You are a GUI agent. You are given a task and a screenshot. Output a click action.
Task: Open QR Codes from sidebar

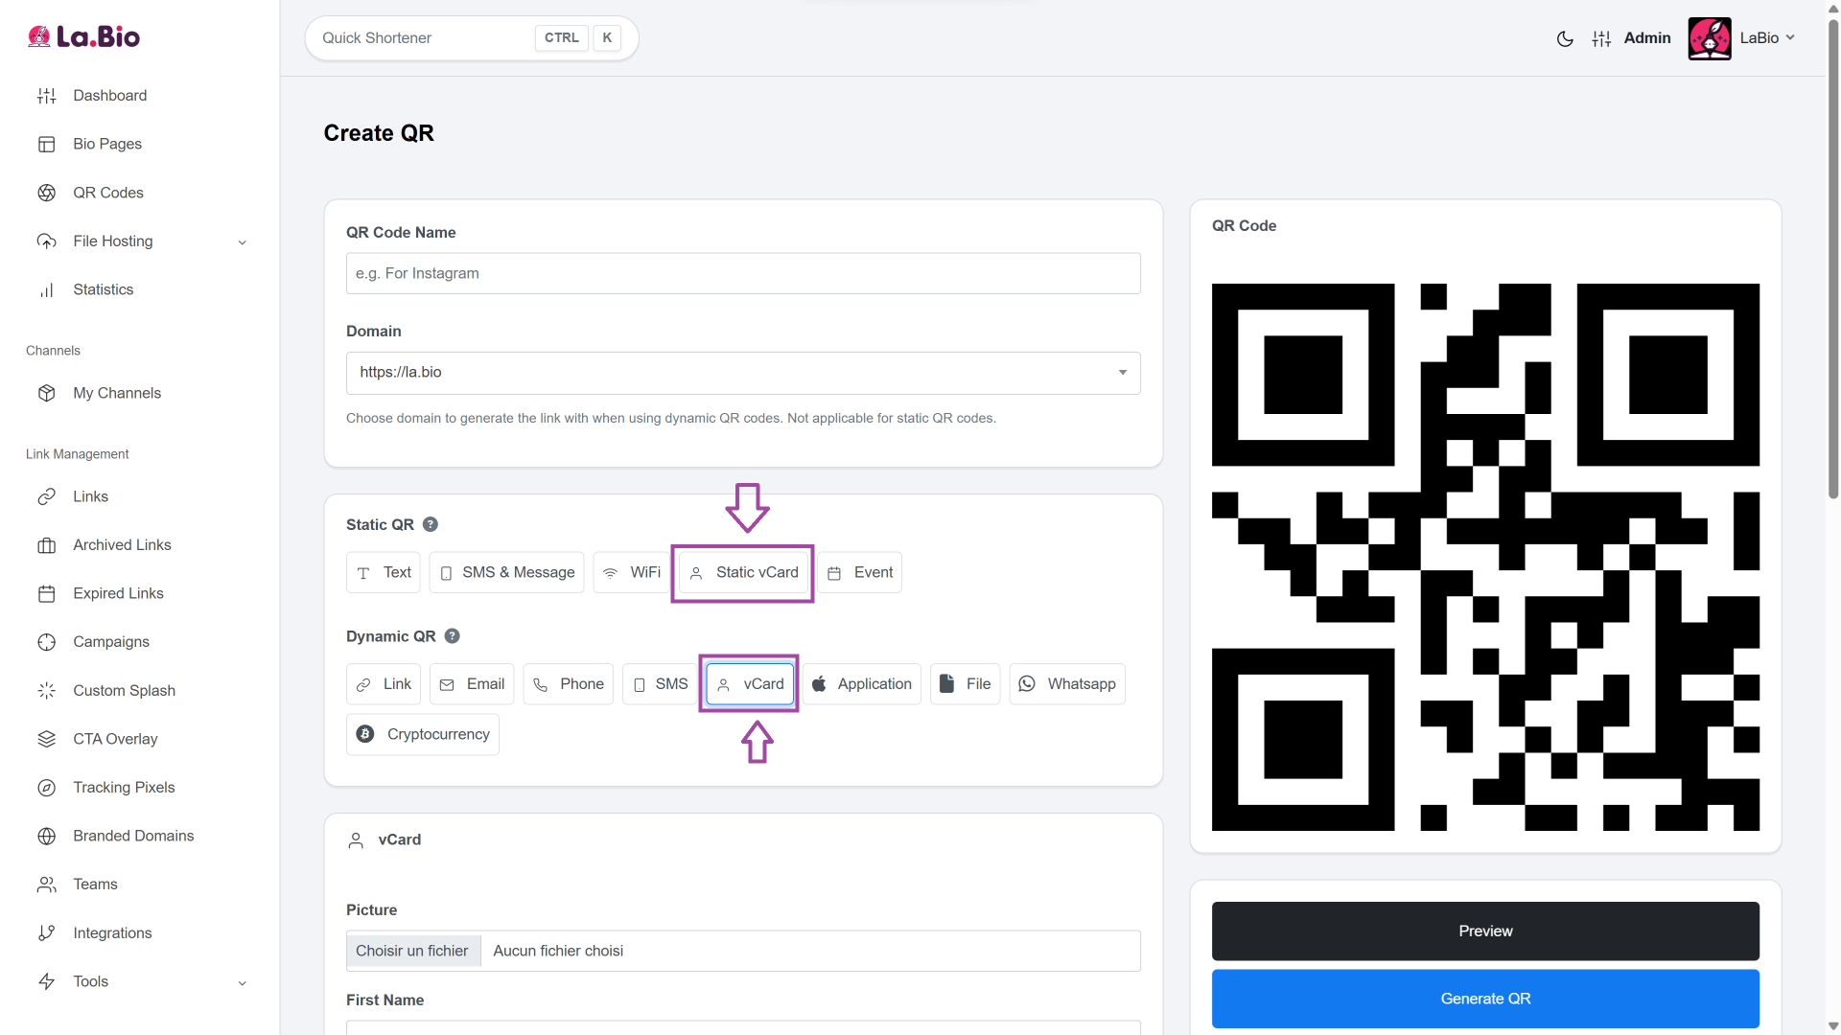point(107,193)
